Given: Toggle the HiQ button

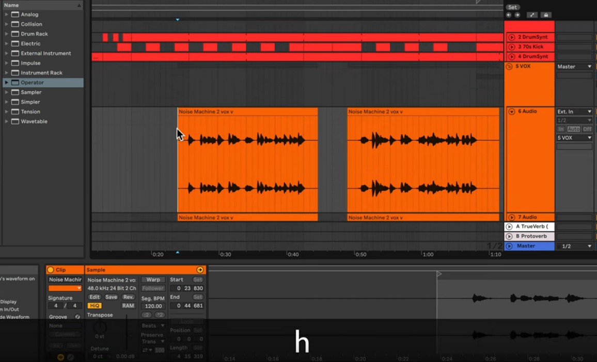Looking at the screenshot, I should click(x=95, y=306).
